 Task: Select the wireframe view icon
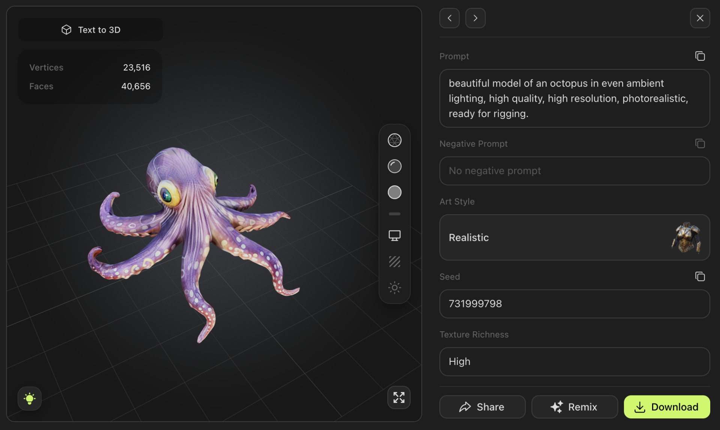(394, 140)
